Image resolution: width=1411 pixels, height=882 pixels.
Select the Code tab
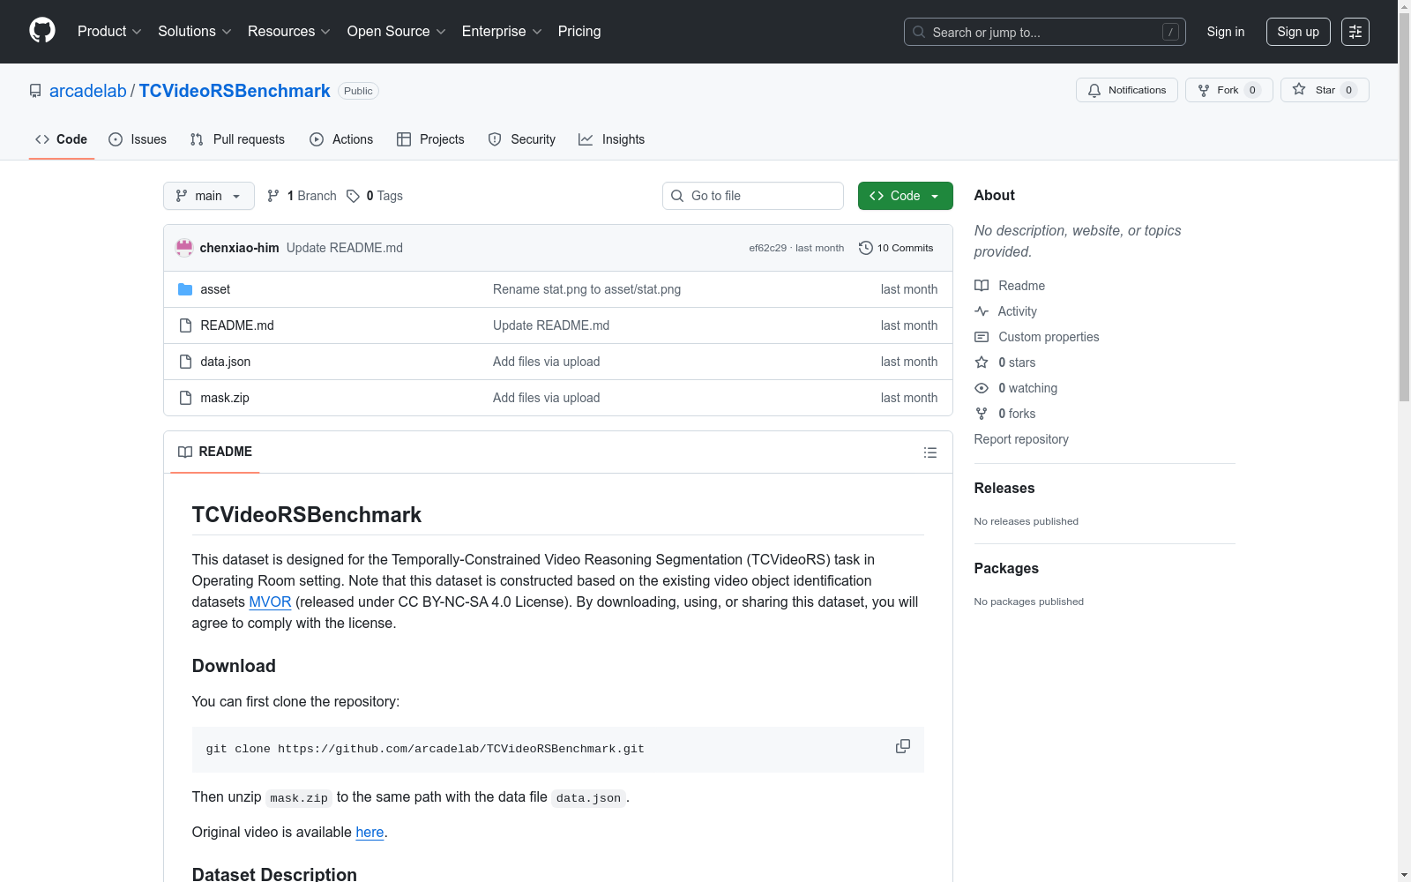(62, 139)
